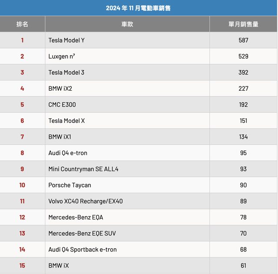Screen dimensions: 278x274
Task: Click the CMC E300 model cell
Action: click(62, 105)
